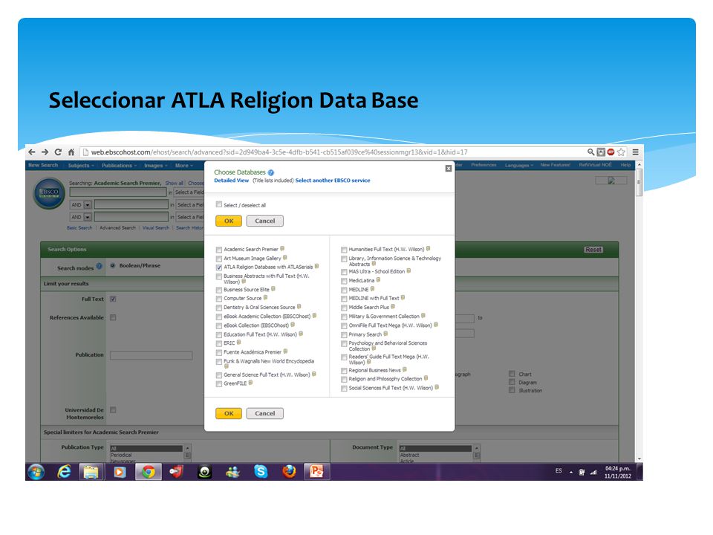Image resolution: width=713 pixels, height=535 pixels.
Task: Click the Publication Type list scrollbar
Action: coord(187,454)
